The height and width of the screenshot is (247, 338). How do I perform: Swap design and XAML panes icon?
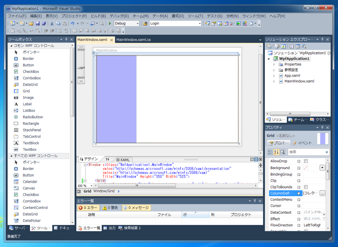click(x=108, y=159)
